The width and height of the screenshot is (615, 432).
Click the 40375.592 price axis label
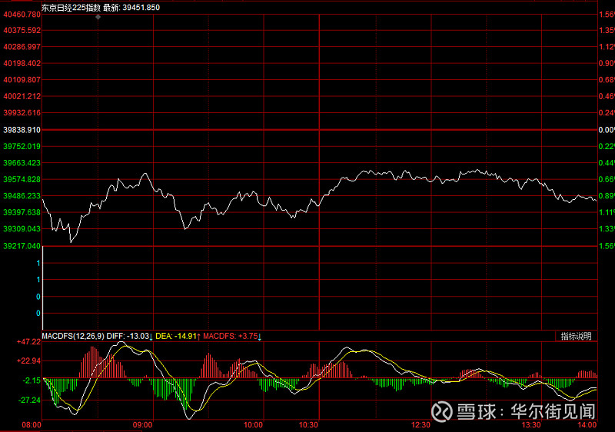click(22, 30)
